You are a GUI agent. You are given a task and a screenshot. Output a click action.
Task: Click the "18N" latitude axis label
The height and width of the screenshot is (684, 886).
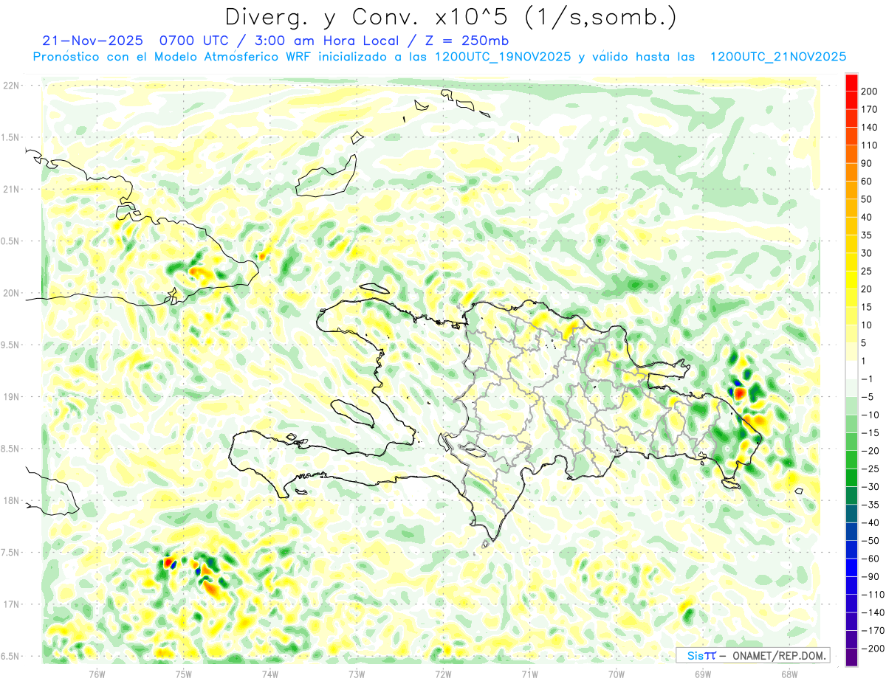11,501
